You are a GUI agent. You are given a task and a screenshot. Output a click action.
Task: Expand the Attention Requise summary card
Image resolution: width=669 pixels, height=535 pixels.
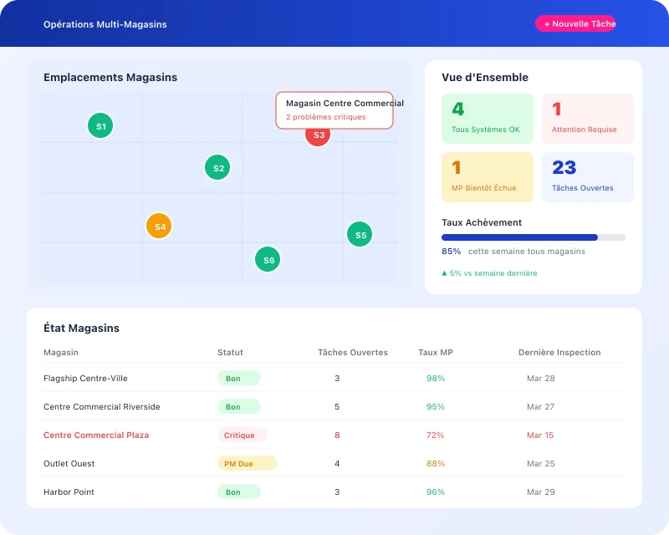[x=587, y=118]
